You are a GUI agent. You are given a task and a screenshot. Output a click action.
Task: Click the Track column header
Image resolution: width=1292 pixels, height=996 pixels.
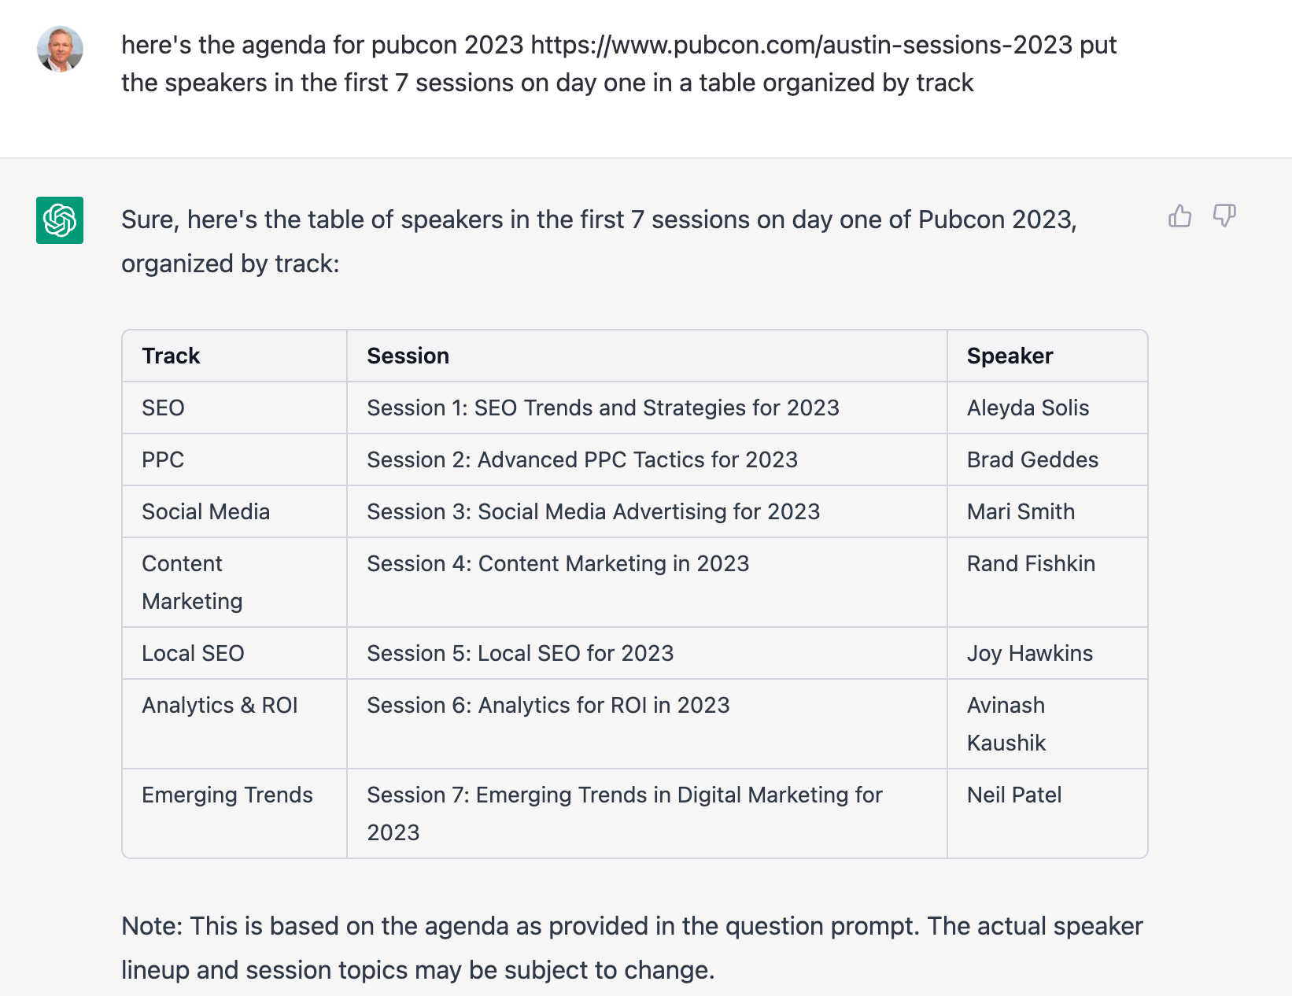tap(171, 356)
